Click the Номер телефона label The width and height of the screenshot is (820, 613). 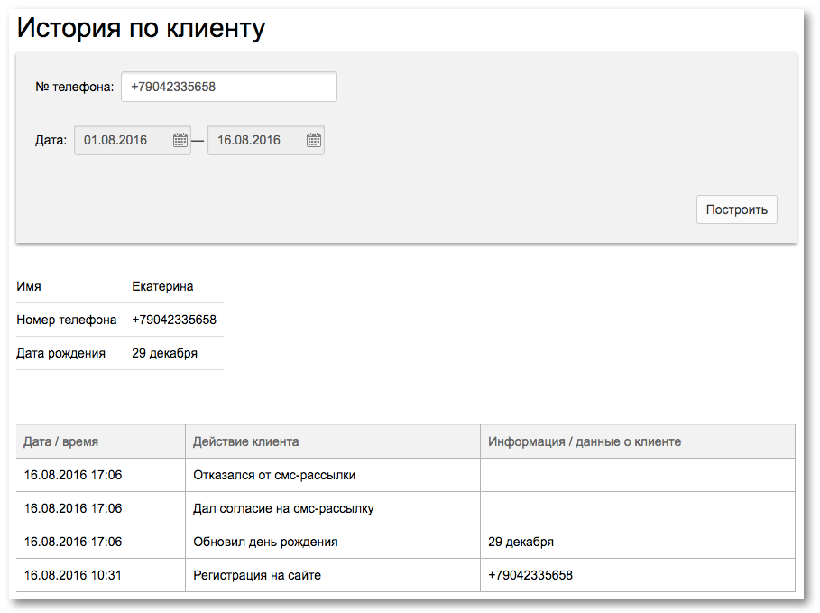(67, 320)
